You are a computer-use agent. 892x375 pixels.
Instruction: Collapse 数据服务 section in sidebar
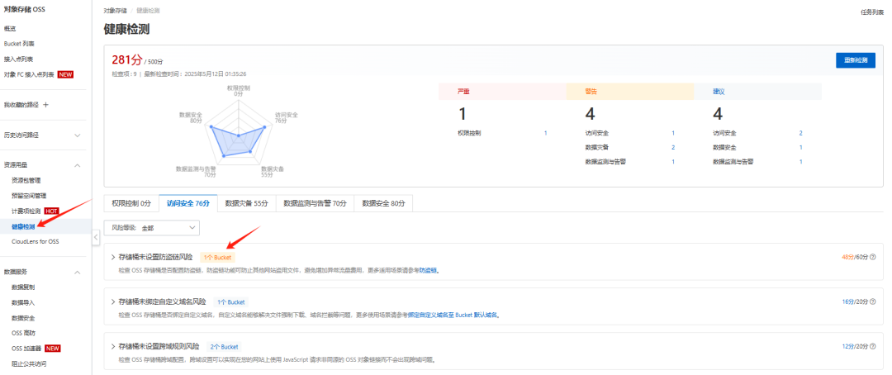(x=78, y=272)
